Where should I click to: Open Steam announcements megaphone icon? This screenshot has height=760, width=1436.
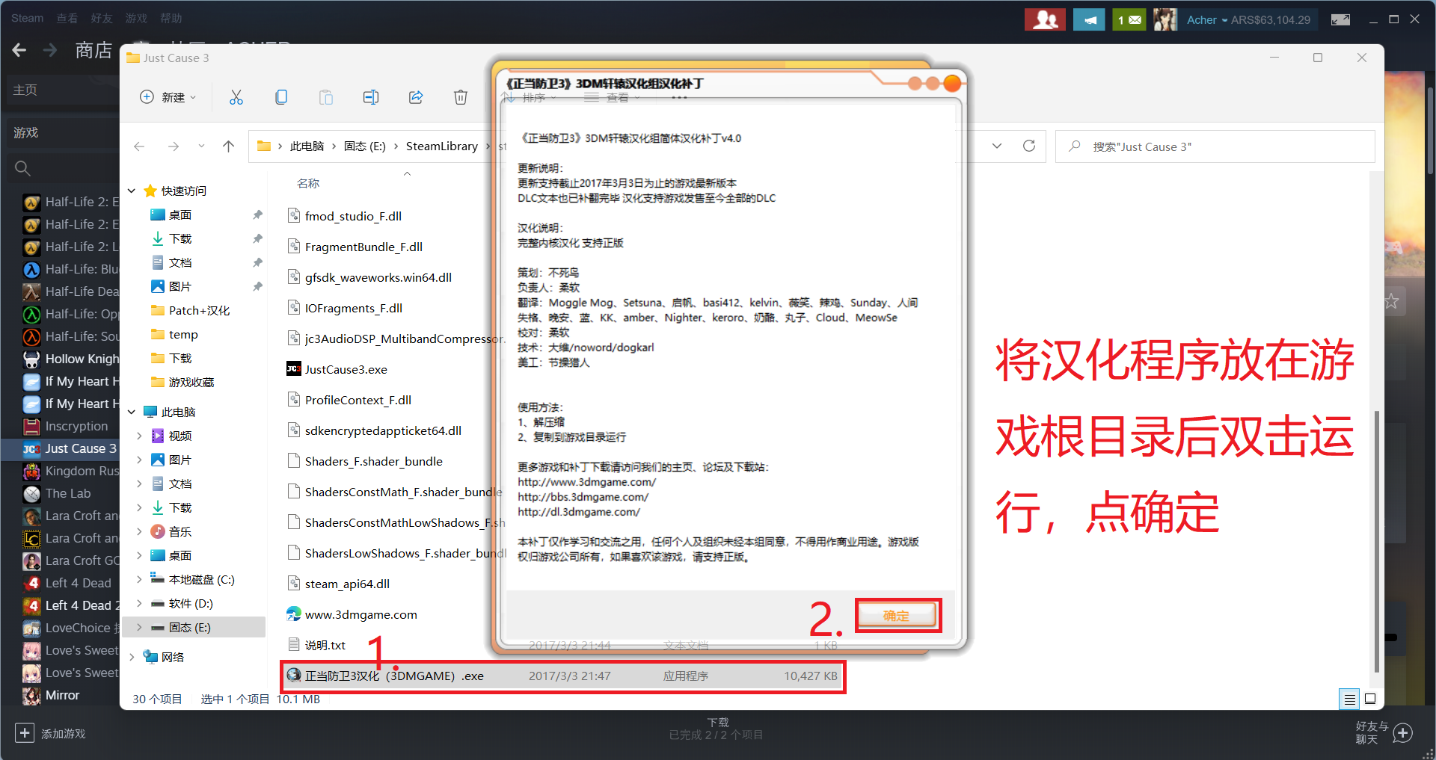tap(1089, 19)
